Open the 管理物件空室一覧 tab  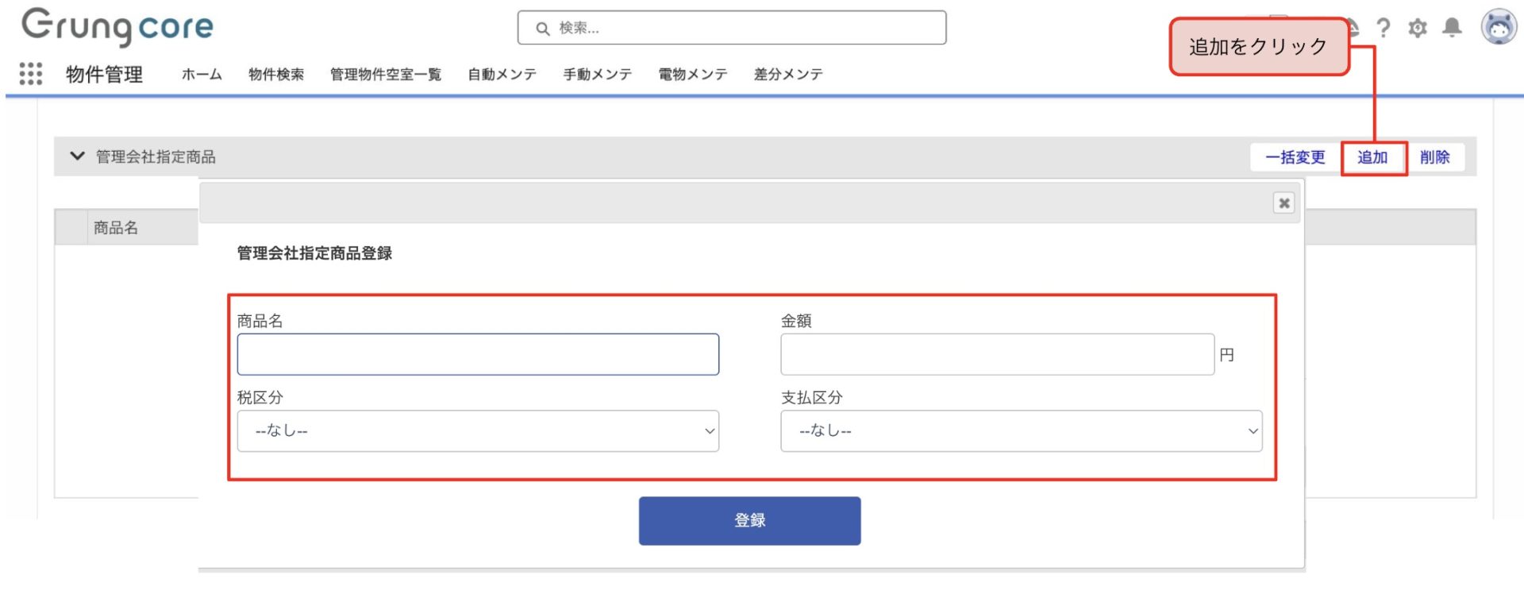point(386,75)
